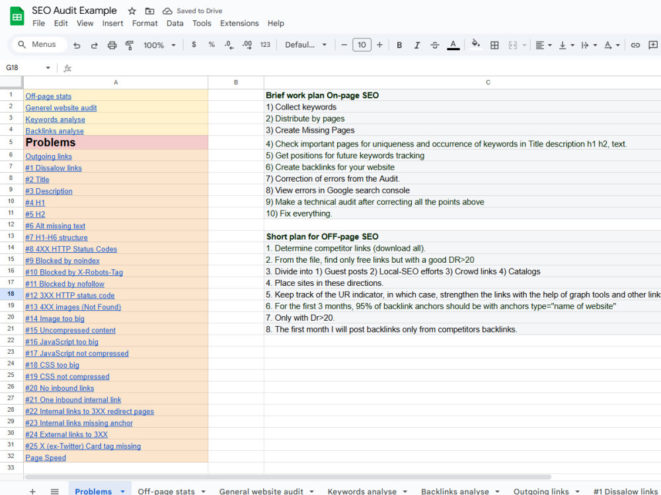The image size is (661, 495).
Task: Click the horizontal scrollbar
Action: click(x=288, y=477)
